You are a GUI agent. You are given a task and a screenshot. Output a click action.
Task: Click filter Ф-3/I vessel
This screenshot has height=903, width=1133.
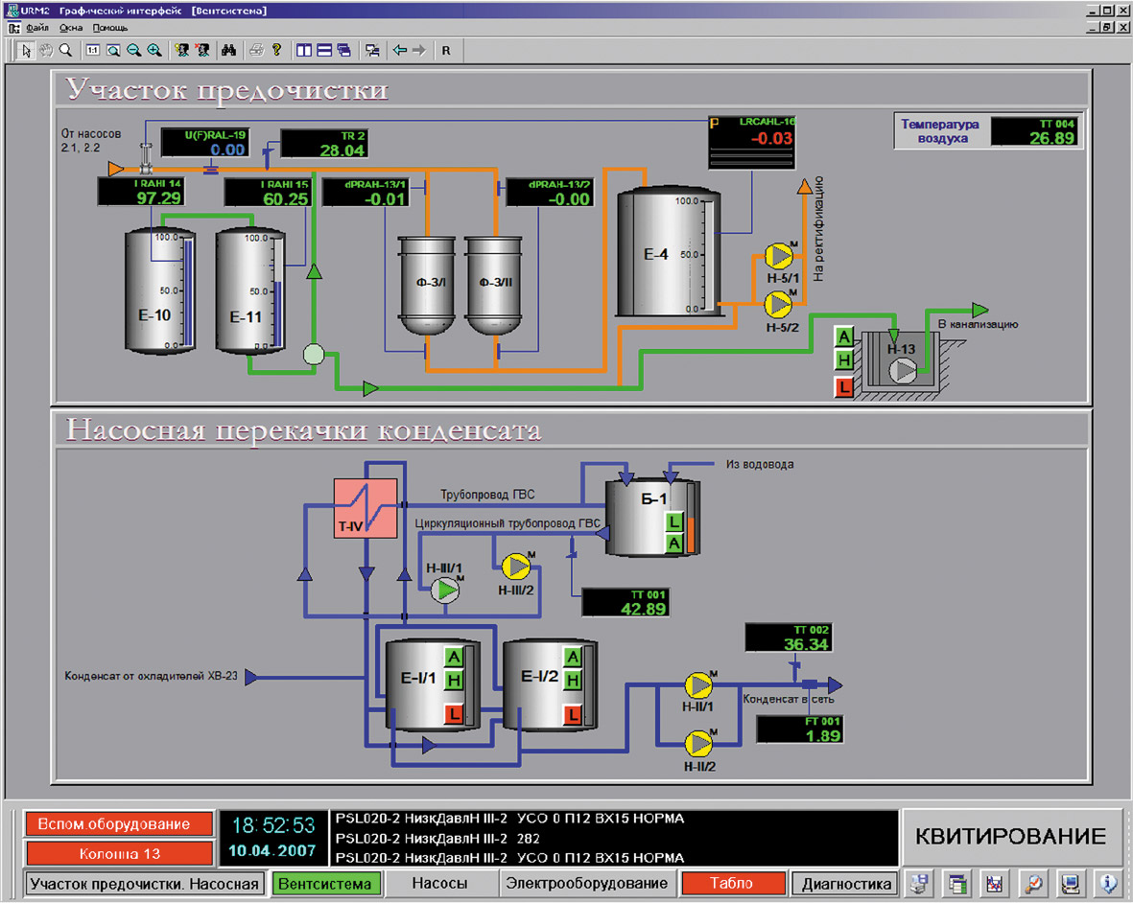427,285
